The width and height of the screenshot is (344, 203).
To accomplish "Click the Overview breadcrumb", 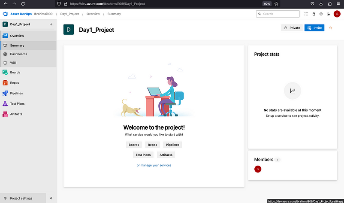I will pos(93,14).
